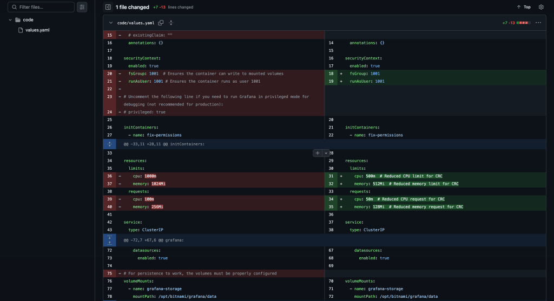Expand all lines of values.yaml
The width and height of the screenshot is (554, 301).
pyautogui.click(x=171, y=23)
